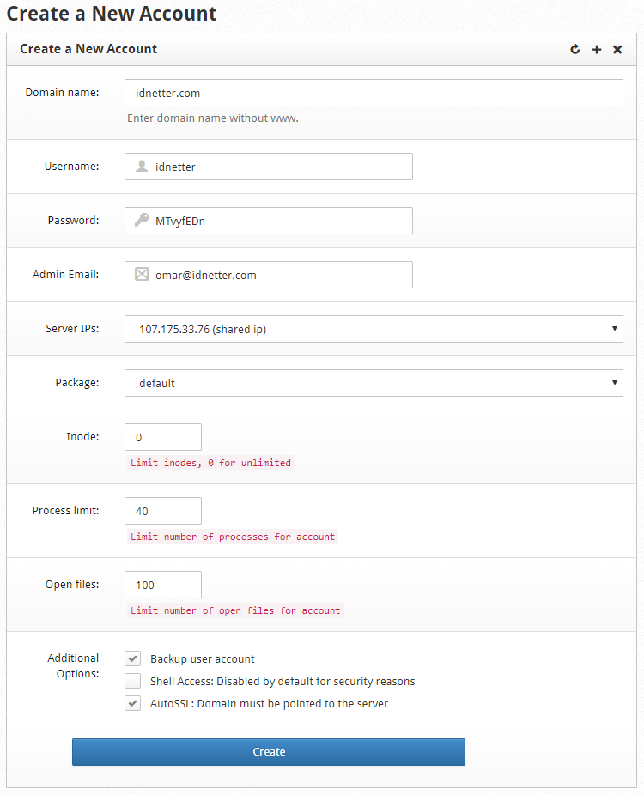Focus the Password input containing MTvyfEDn
The image size is (644, 795).
pos(269,221)
